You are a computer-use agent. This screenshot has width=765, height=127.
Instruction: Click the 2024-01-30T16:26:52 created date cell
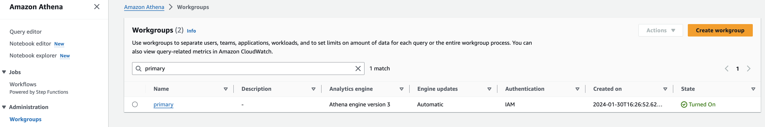click(x=627, y=105)
